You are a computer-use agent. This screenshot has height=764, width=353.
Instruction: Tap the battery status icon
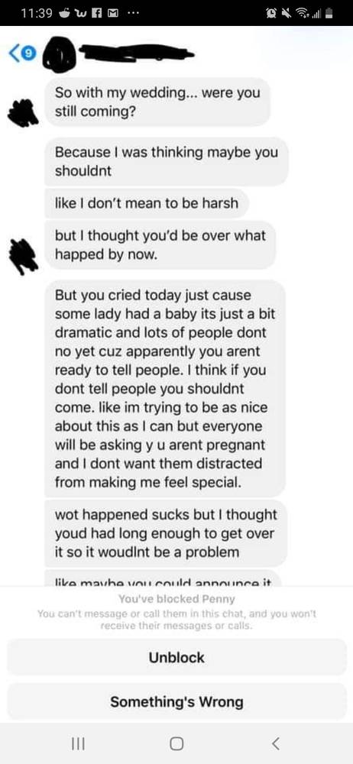[x=329, y=14]
